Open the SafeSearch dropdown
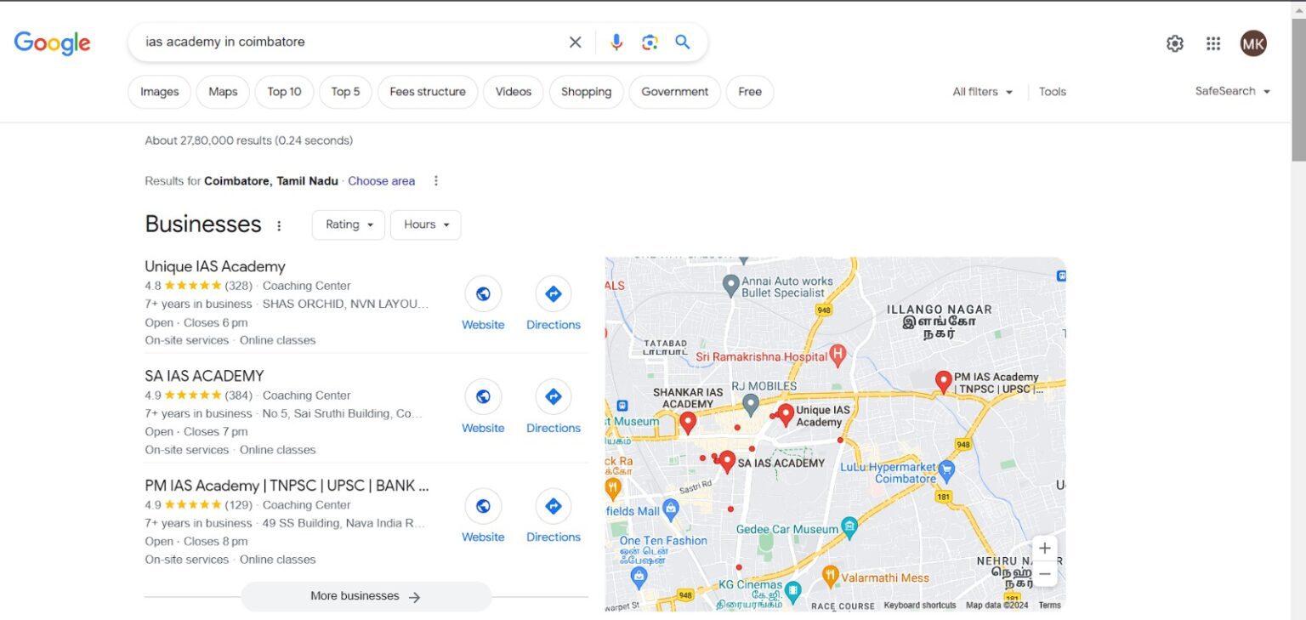The width and height of the screenshot is (1306, 620). [1233, 91]
